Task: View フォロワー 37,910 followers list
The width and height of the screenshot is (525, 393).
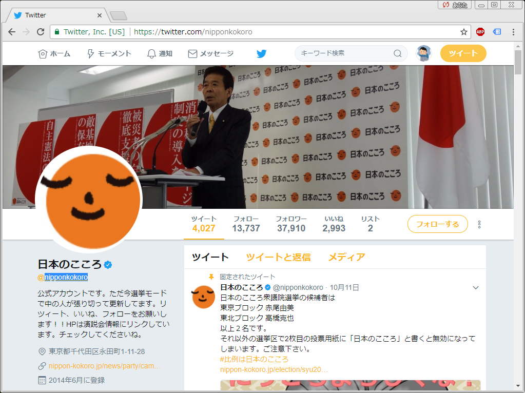Action: 291,224
